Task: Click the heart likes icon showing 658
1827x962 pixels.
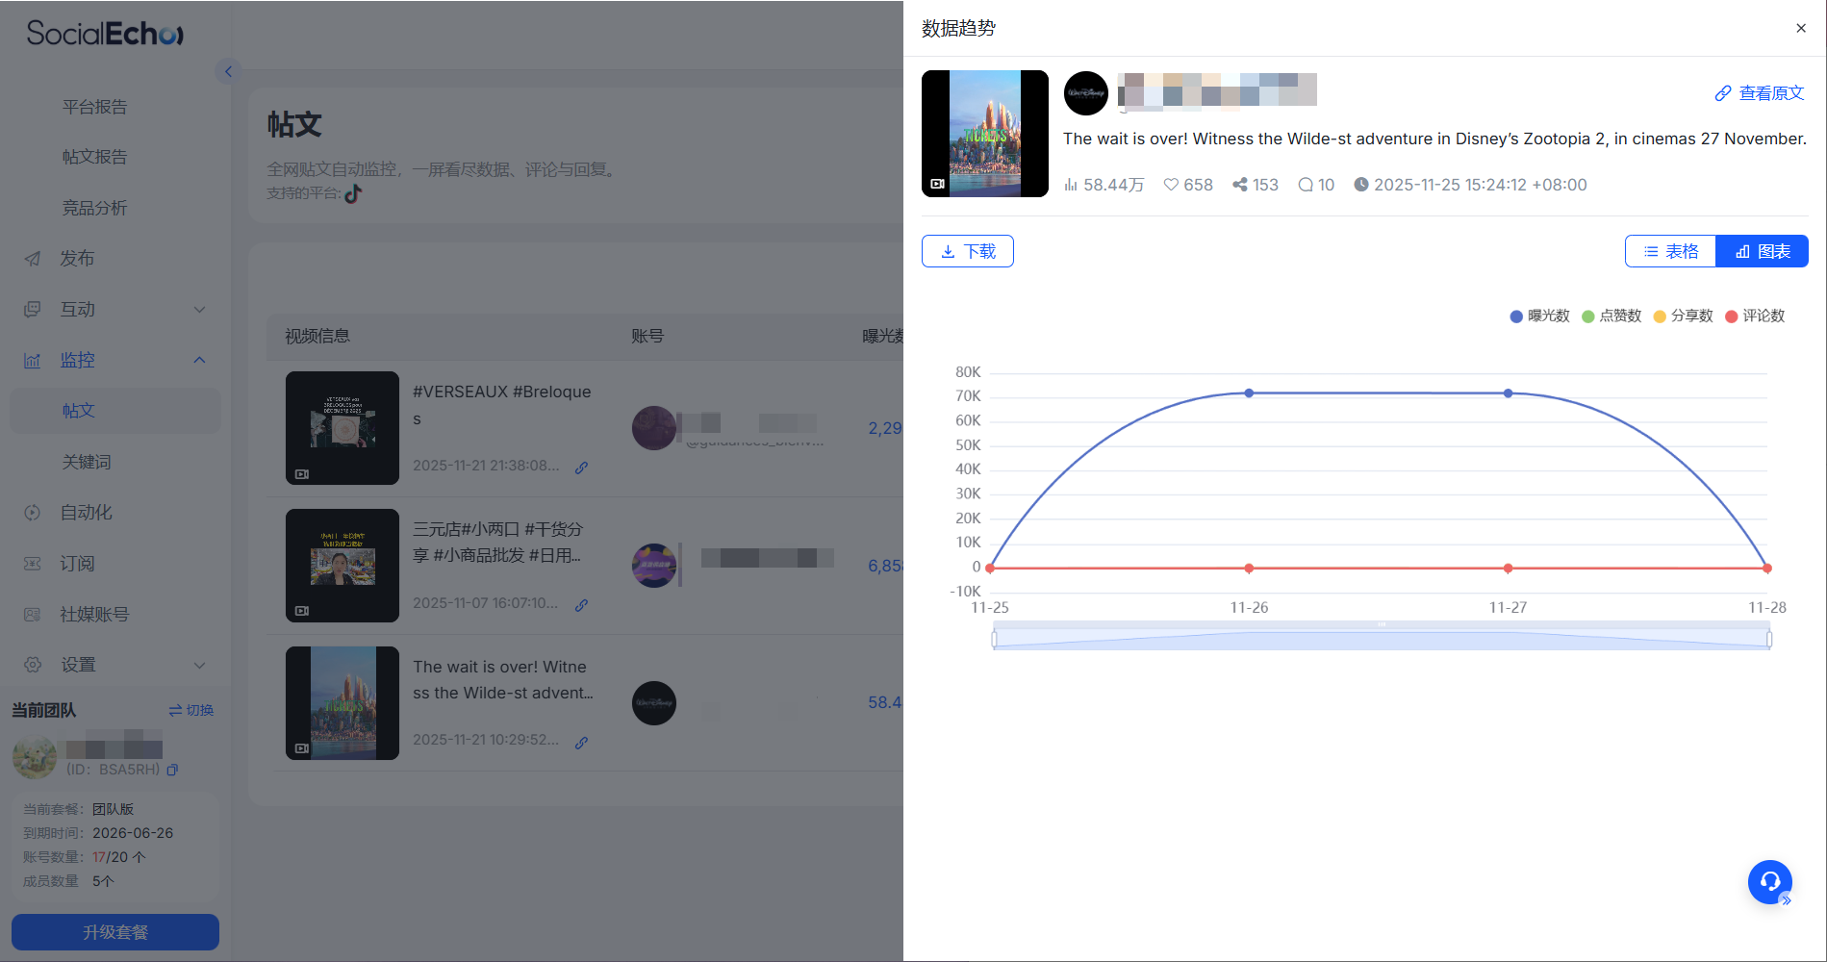Action: [x=1171, y=185]
